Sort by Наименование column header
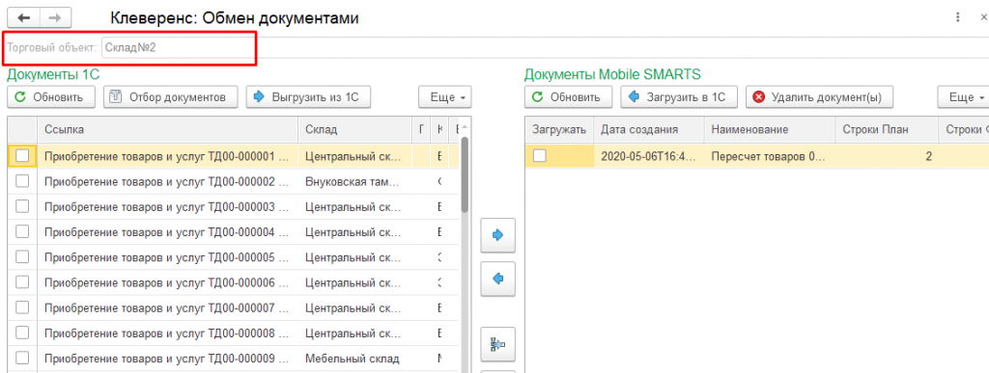The width and height of the screenshot is (989, 373). 770,130
